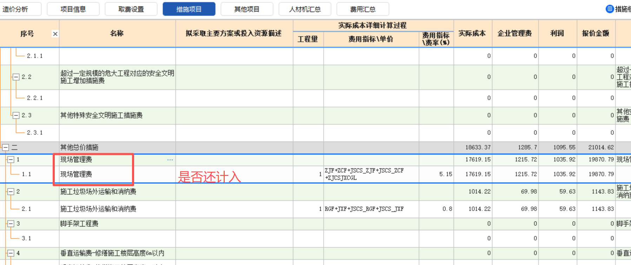The image size is (631, 265).
Task: Click the 序号 column header
Action: coord(27,34)
